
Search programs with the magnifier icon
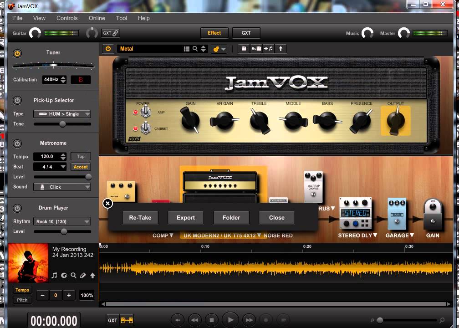point(195,49)
